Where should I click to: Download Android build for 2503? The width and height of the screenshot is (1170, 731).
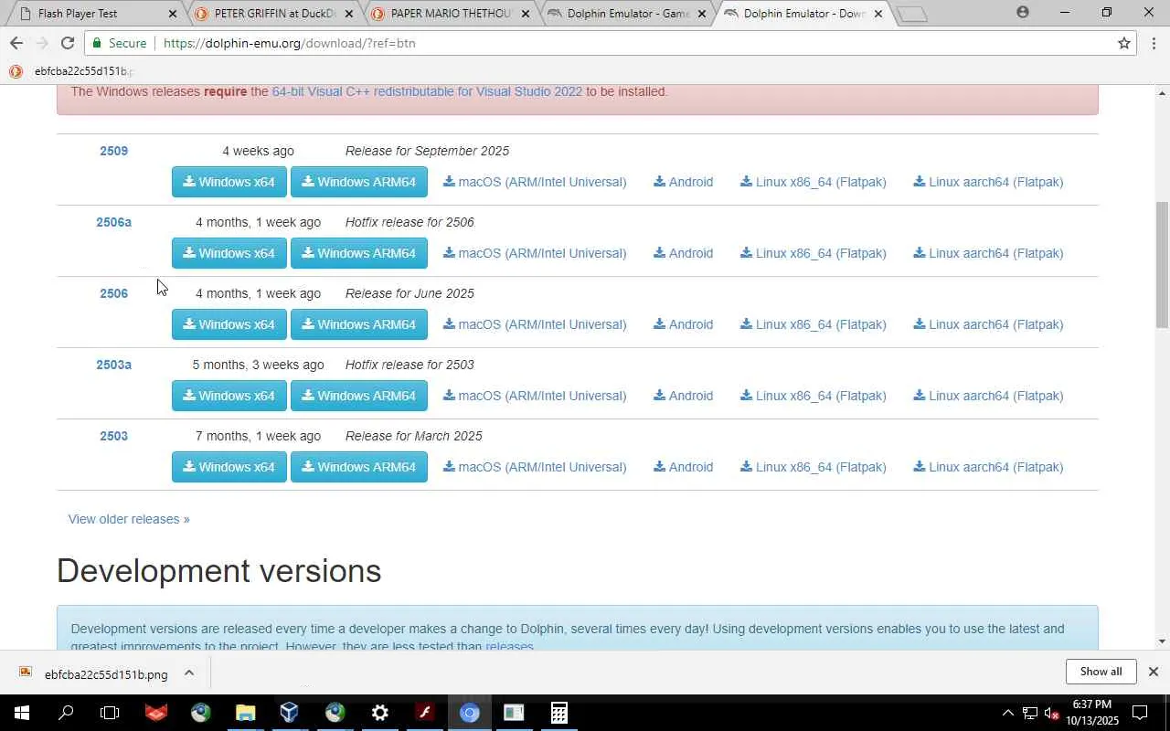coord(683,467)
